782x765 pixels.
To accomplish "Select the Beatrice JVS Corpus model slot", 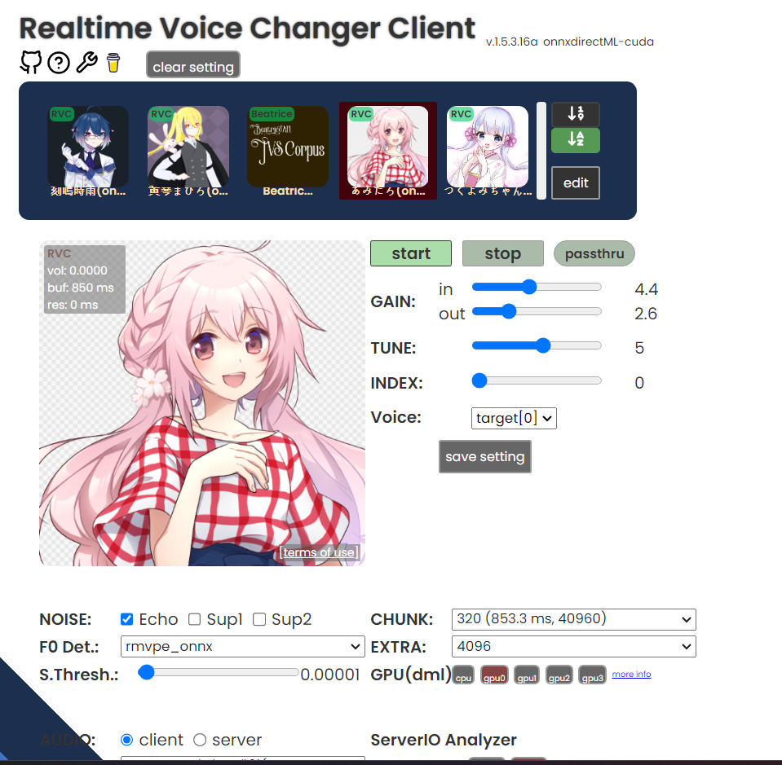I will coord(288,151).
